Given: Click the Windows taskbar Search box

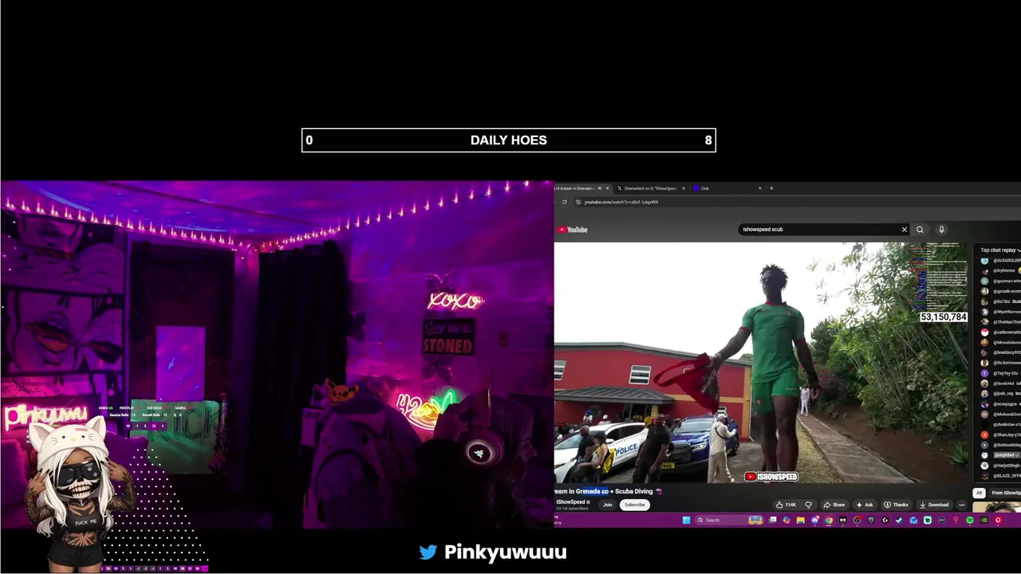Looking at the screenshot, I should pyautogui.click(x=729, y=520).
